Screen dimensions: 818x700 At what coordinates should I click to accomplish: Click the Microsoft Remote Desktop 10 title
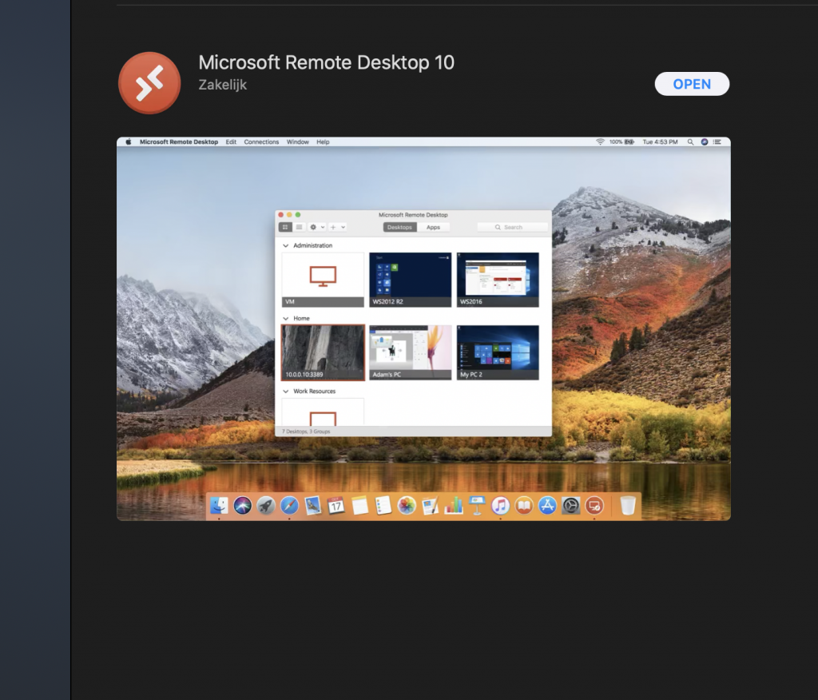[327, 62]
